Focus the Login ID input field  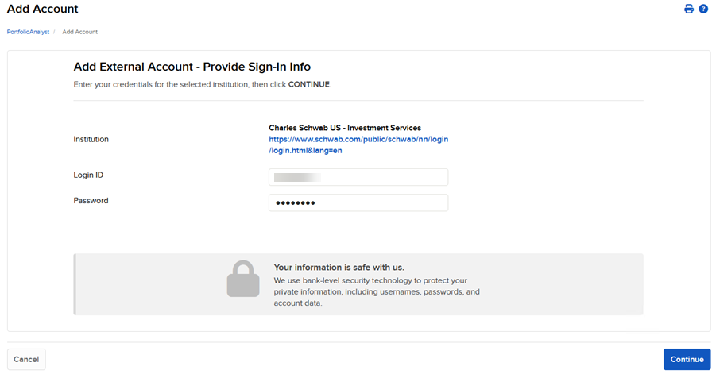coord(358,177)
